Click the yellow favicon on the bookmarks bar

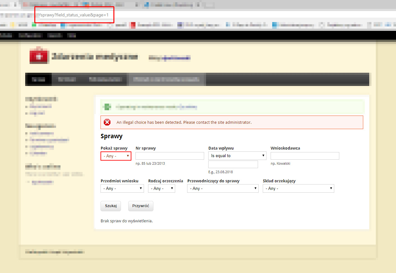[12, 25]
